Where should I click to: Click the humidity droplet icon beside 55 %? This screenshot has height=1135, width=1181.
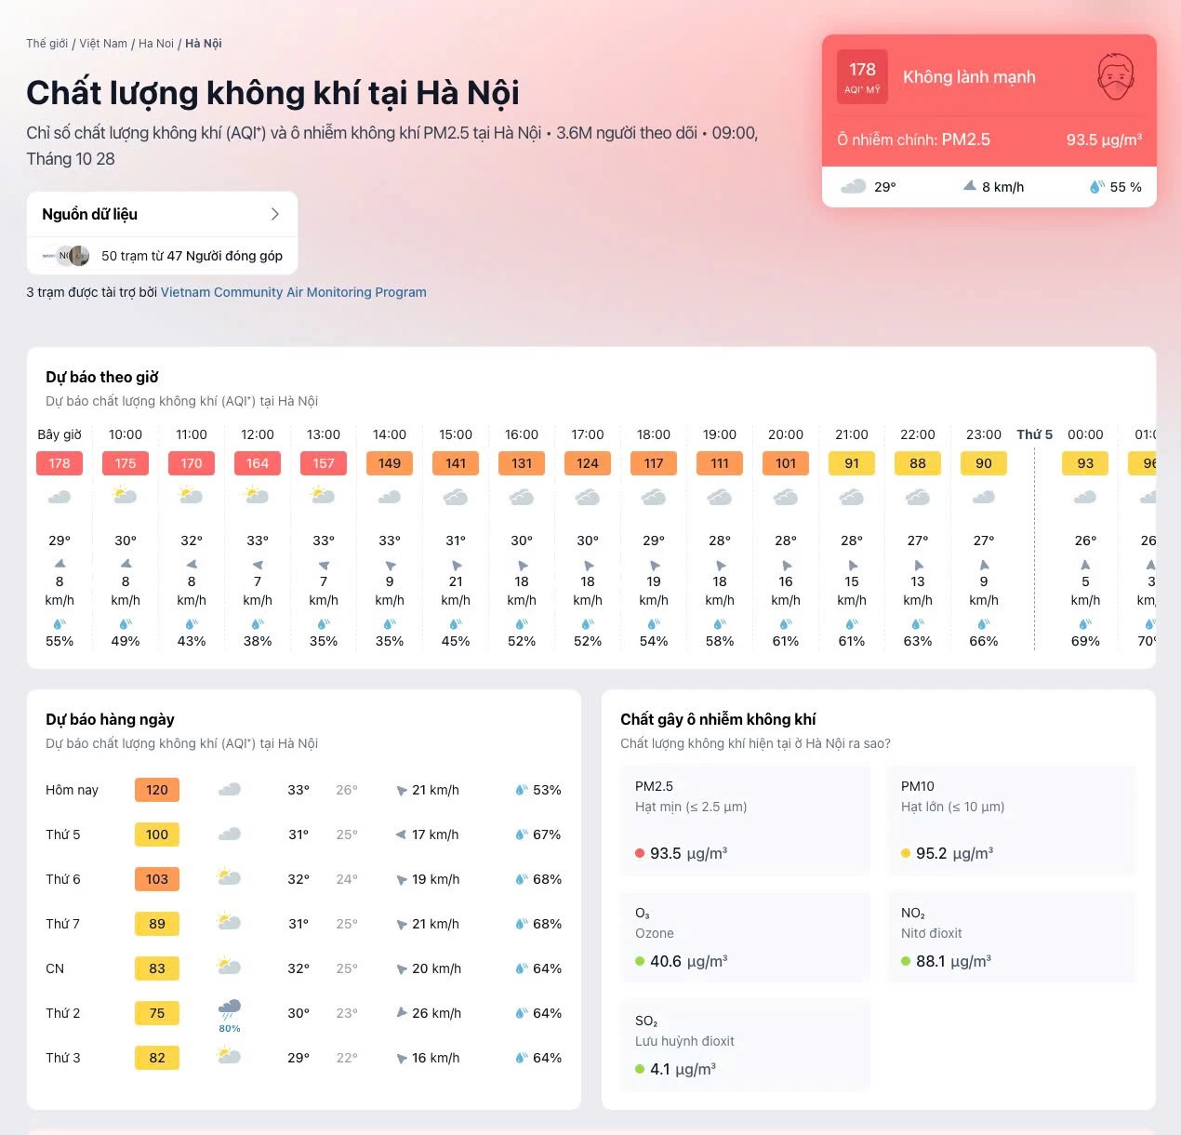(1097, 186)
